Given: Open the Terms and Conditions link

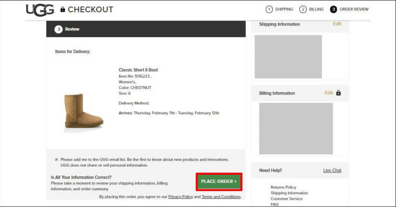Looking at the screenshot, I should [x=221, y=197].
